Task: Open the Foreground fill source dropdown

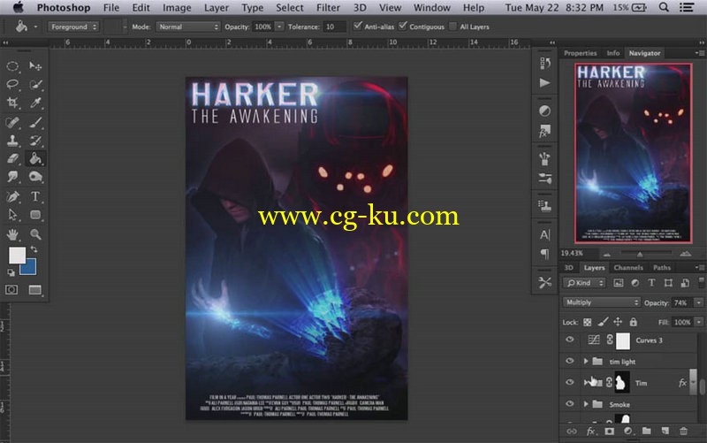Action: [73, 27]
